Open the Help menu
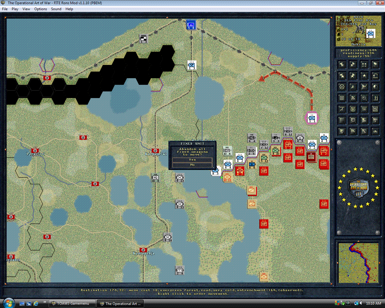 coord(69,9)
